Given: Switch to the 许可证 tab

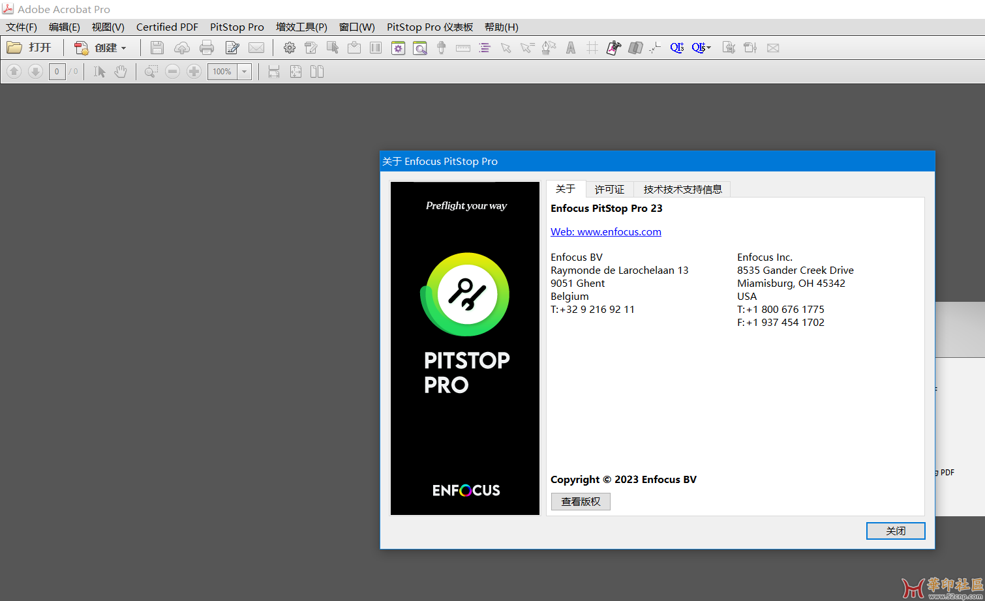Looking at the screenshot, I should [610, 189].
